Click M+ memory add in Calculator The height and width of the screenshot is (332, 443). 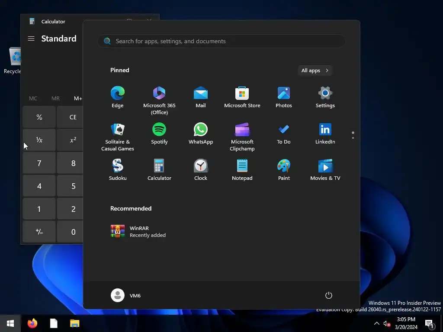77,99
